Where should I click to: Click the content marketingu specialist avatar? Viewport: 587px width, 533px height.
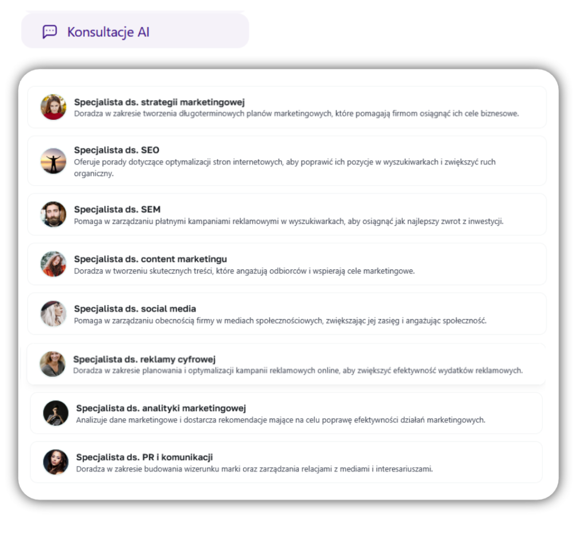pos(53,264)
